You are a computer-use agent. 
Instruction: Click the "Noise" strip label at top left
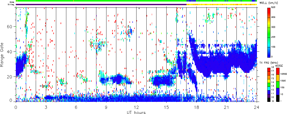pyautogui.click(x=12, y=2)
